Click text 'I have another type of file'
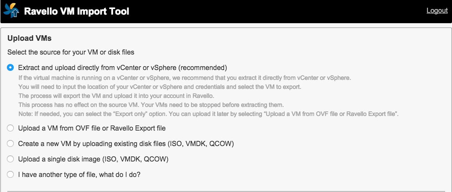 tap(58, 174)
